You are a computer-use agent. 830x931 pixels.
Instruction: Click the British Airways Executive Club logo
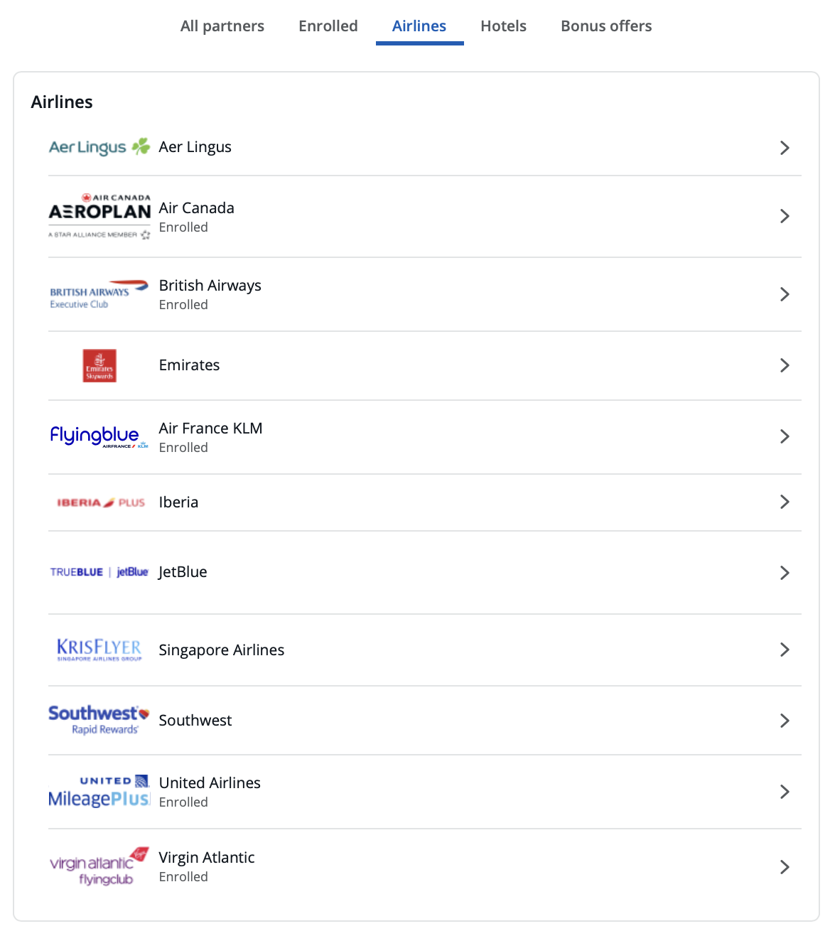pos(99,294)
